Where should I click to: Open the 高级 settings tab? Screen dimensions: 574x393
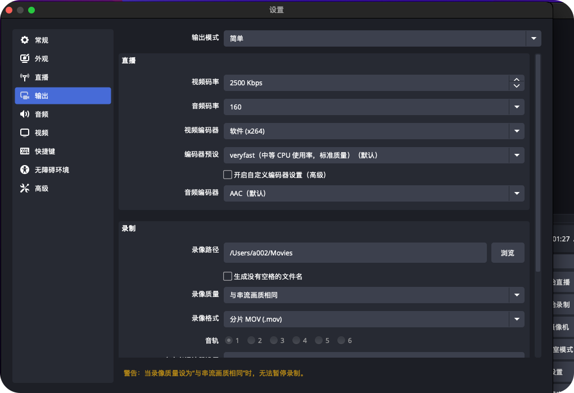[x=63, y=188]
